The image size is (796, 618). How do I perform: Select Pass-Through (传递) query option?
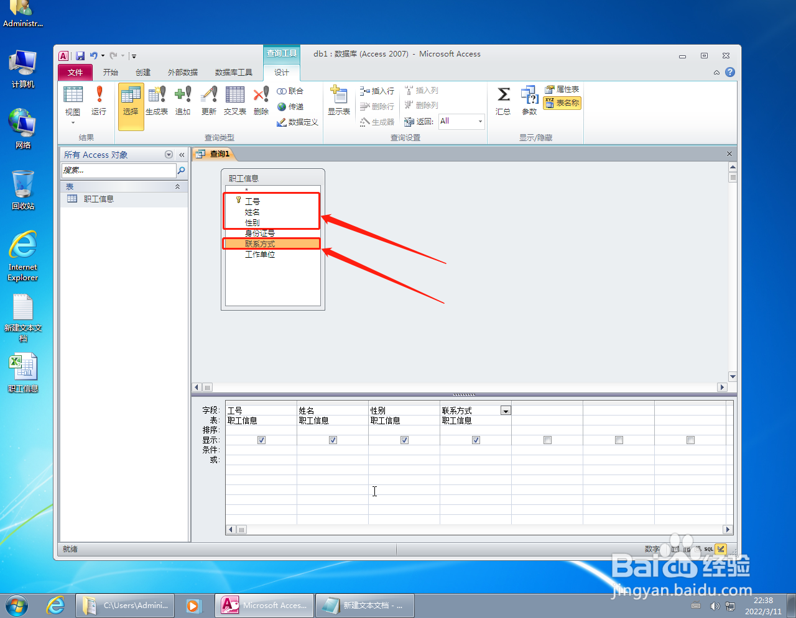pyautogui.click(x=290, y=106)
